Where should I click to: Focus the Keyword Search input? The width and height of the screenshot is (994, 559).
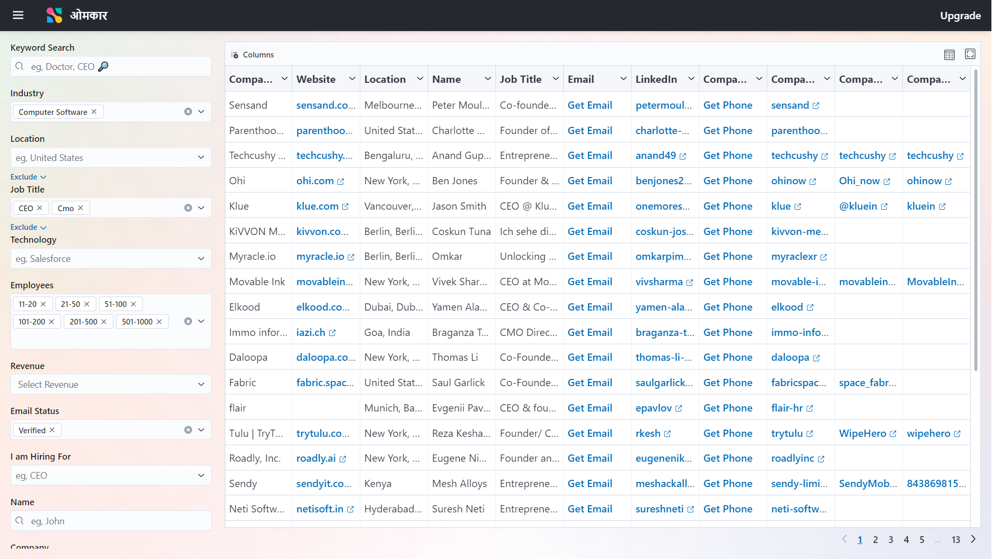click(x=111, y=66)
